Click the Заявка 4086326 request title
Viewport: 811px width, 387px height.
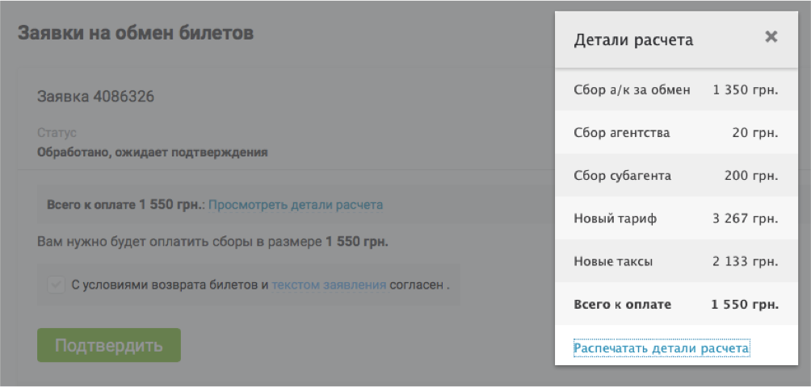click(95, 97)
